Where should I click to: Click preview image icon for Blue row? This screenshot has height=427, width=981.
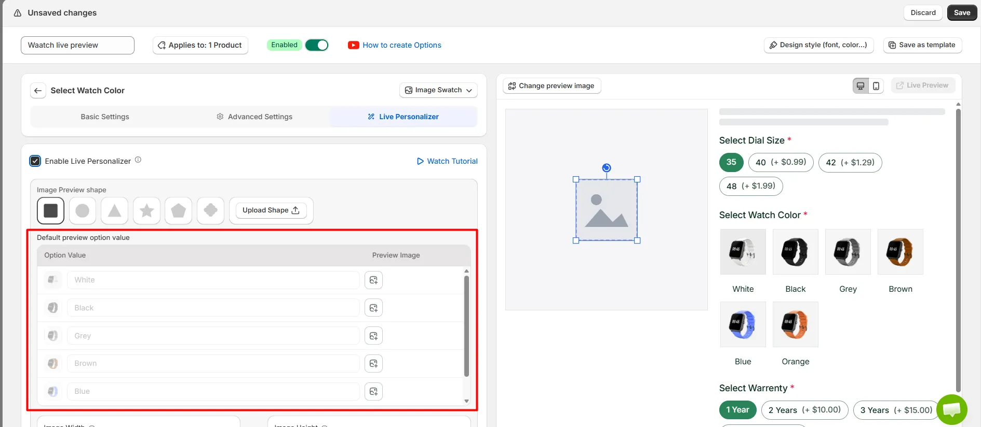pyautogui.click(x=373, y=391)
